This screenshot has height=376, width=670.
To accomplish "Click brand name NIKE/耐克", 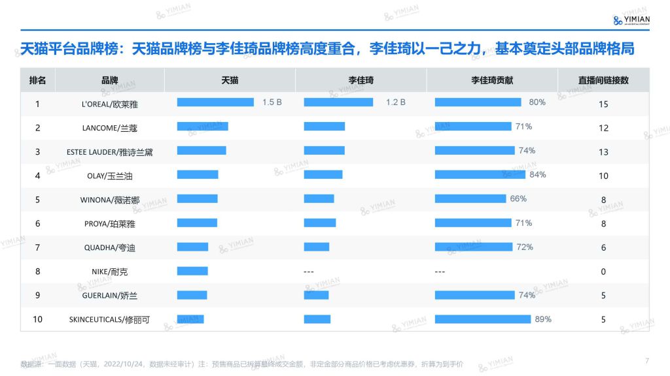I will click(x=110, y=272).
